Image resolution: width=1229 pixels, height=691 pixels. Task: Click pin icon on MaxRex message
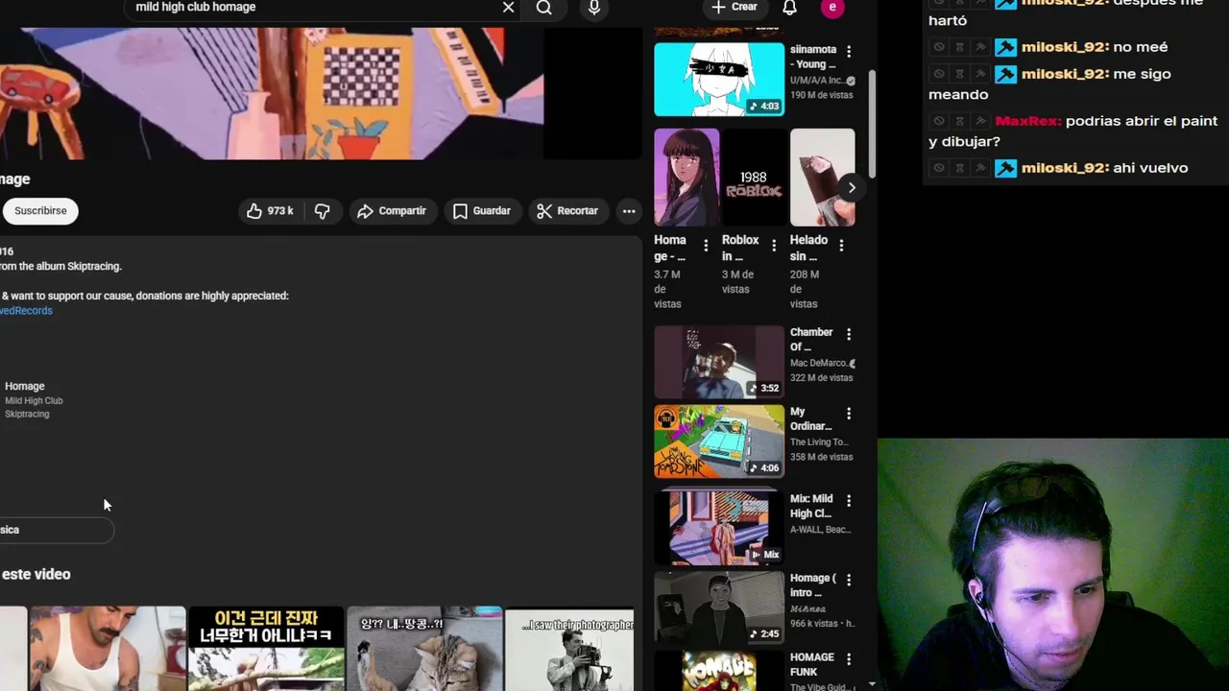[980, 121]
